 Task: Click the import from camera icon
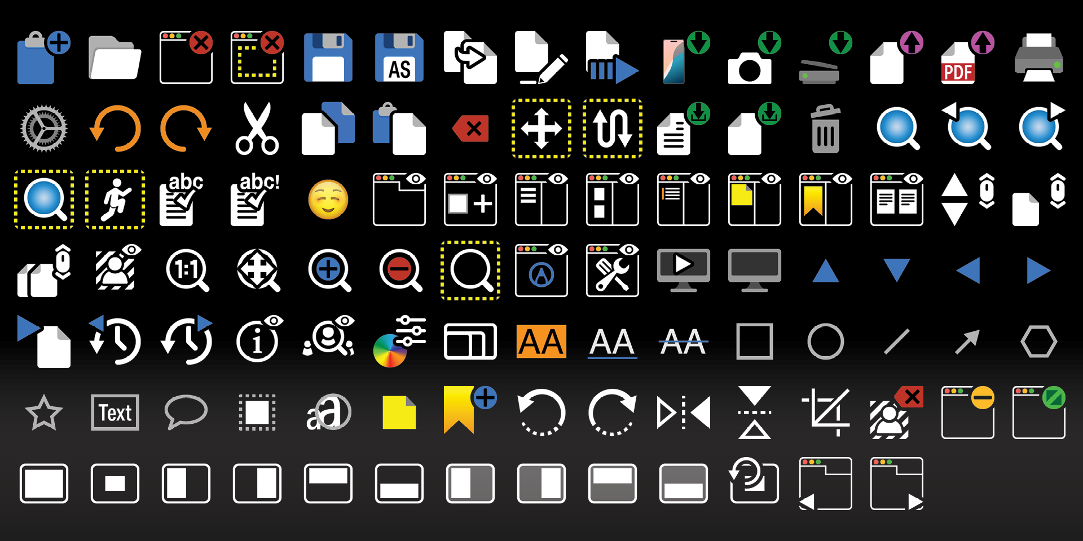755,57
